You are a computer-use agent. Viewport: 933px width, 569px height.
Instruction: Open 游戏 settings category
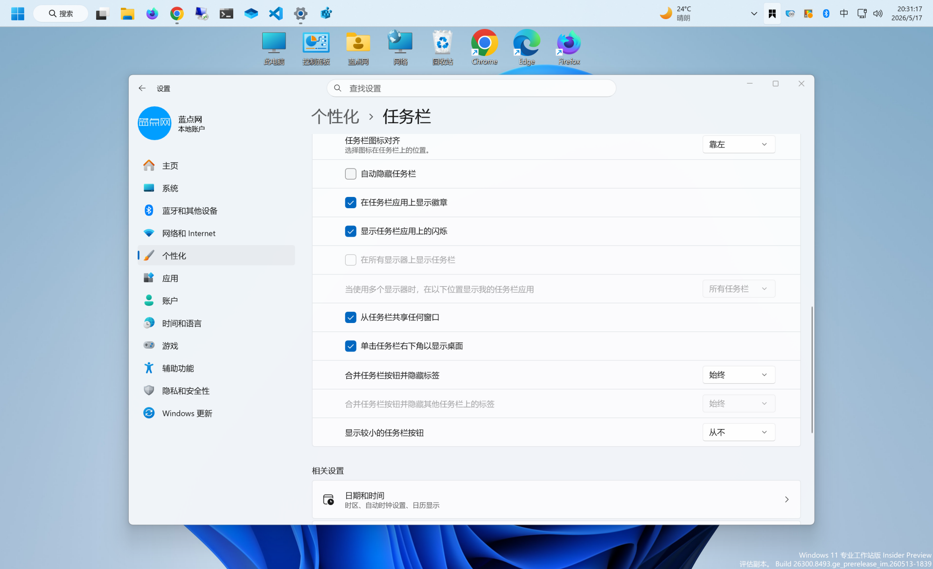pyautogui.click(x=216, y=345)
